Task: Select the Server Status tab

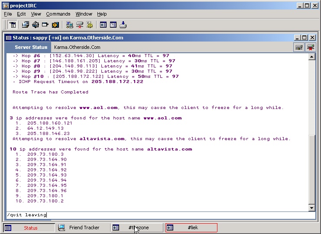Action: [31, 47]
